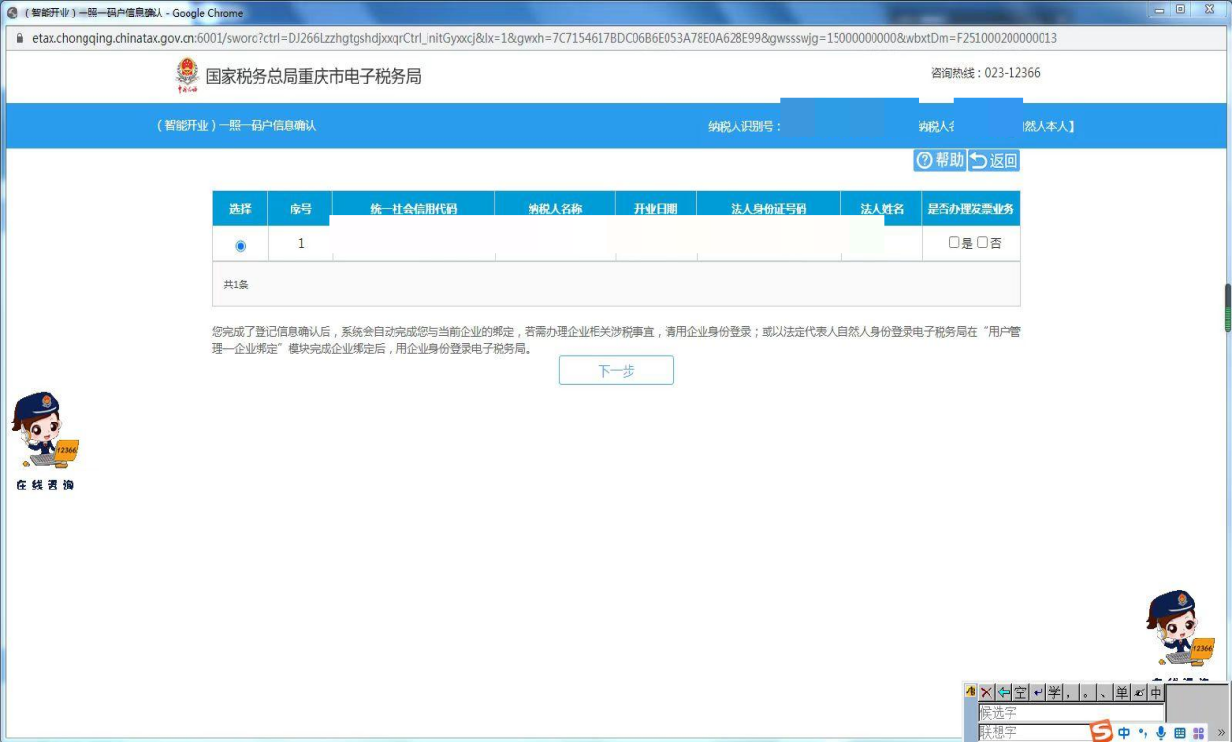Click the 候选字 candidate character field

[1070, 712]
